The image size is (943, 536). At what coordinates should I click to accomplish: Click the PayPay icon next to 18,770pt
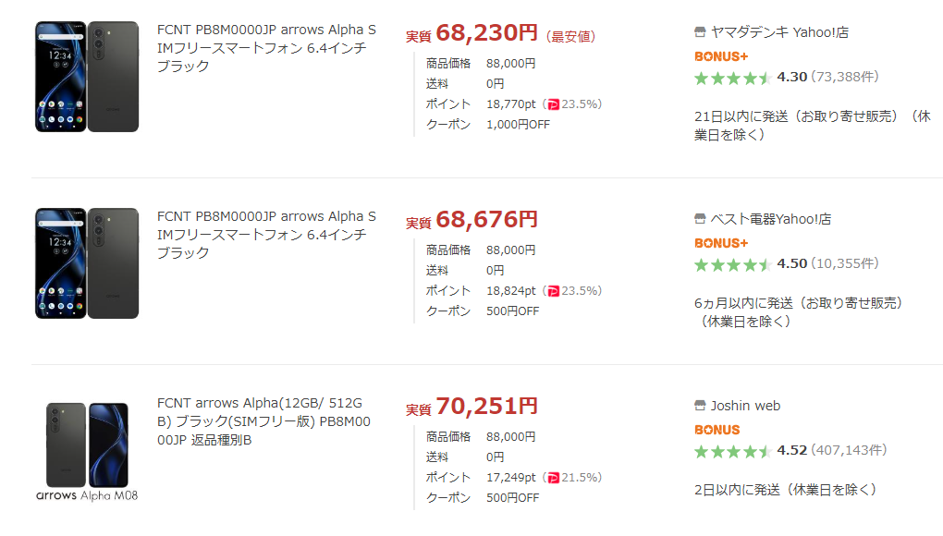coord(553,104)
